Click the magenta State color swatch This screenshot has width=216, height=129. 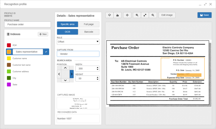9,85
